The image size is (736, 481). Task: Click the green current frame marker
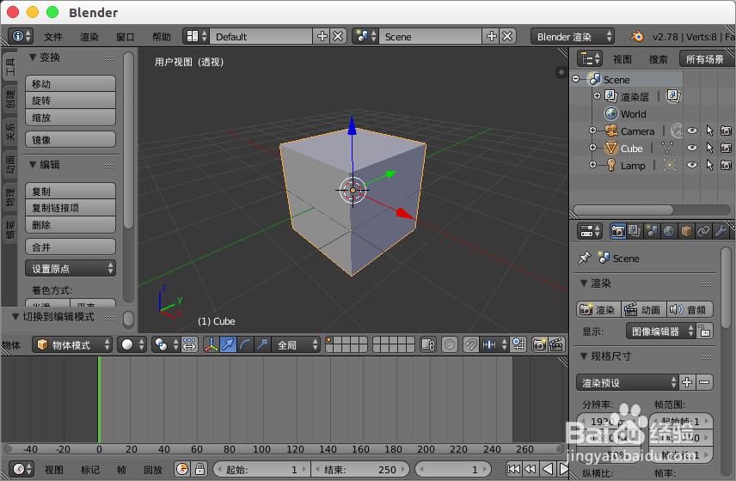point(99,399)
